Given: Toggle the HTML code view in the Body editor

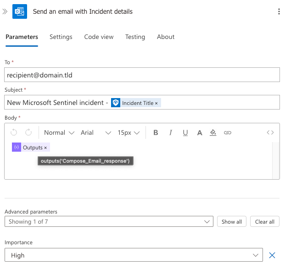Looking at the screenshot, I should point(270,132).
